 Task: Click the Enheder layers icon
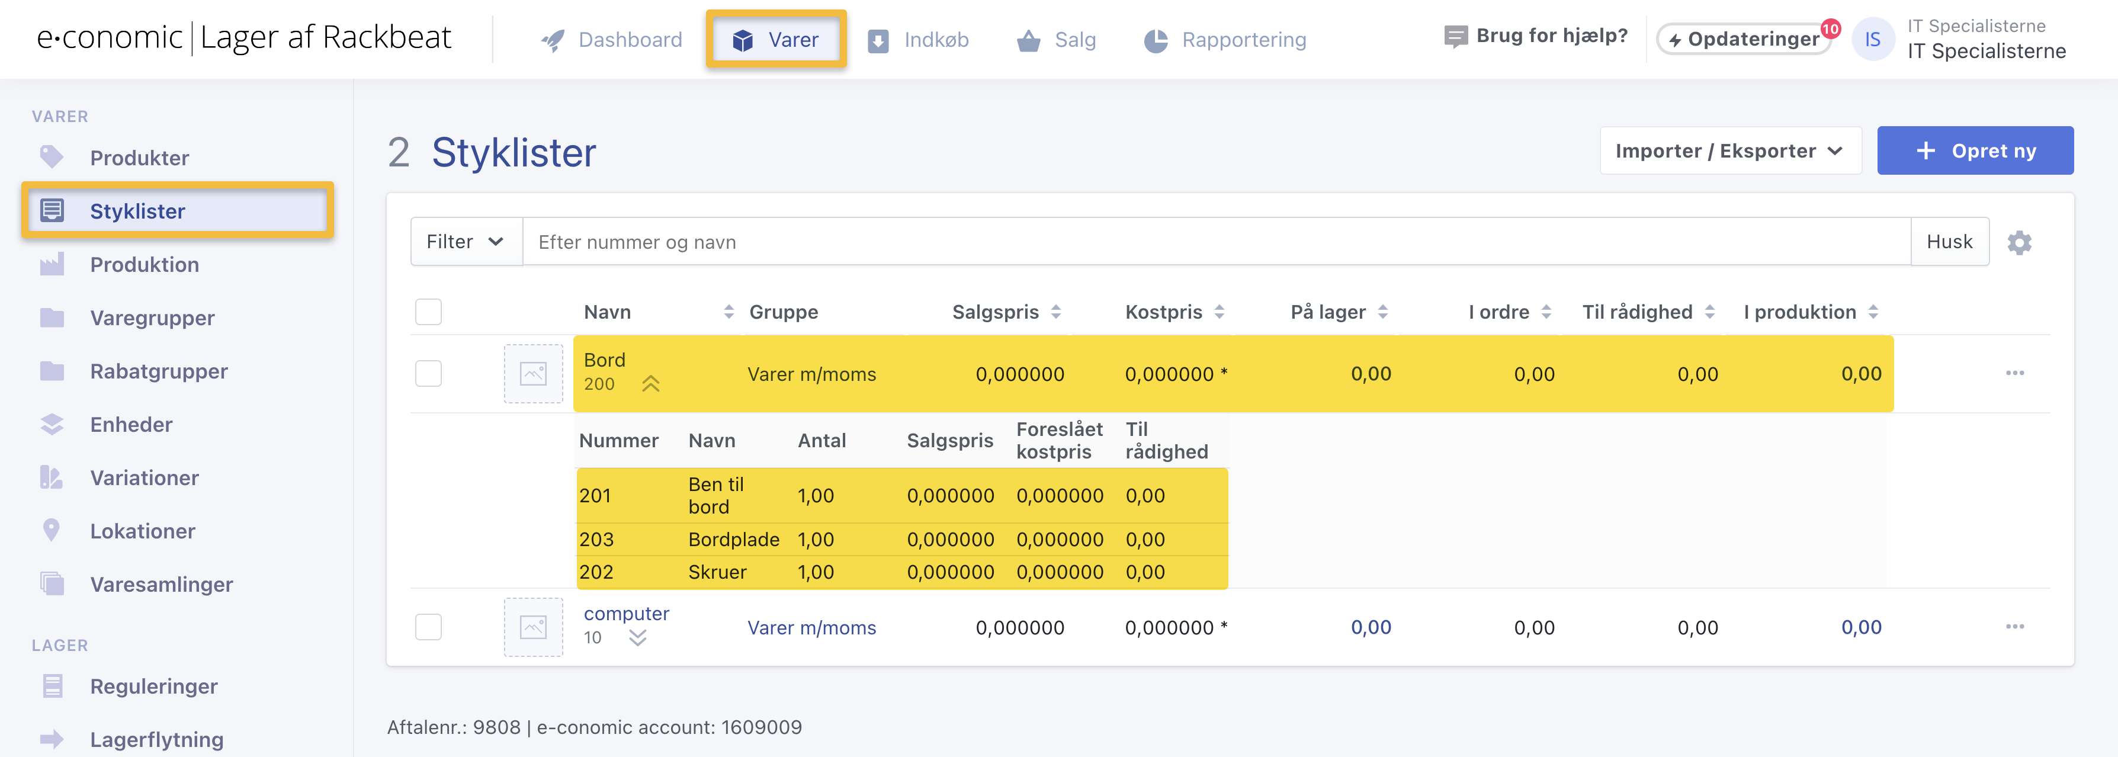[52, 424]
